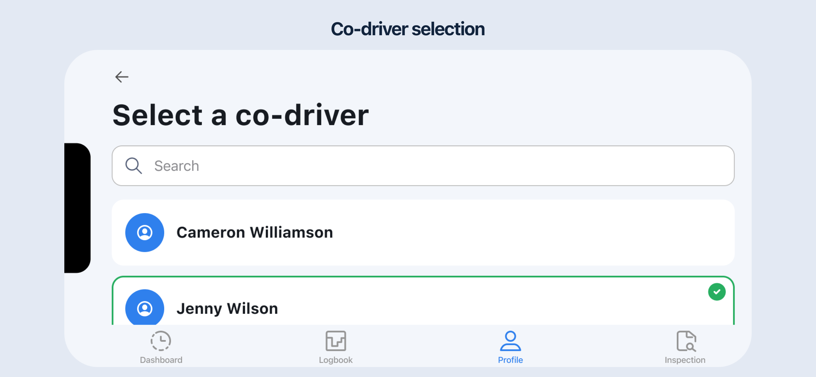Toggle the green checkmark on Jenny Wilson
816x377 pixels.
click(717, 292)
